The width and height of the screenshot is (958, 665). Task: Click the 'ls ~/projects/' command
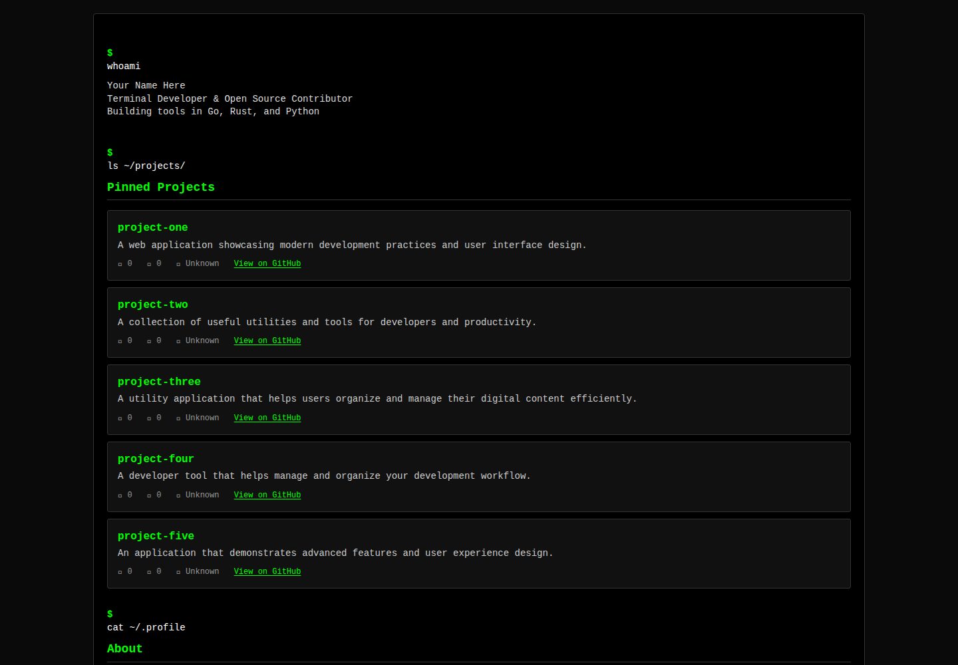pos(146,166)
